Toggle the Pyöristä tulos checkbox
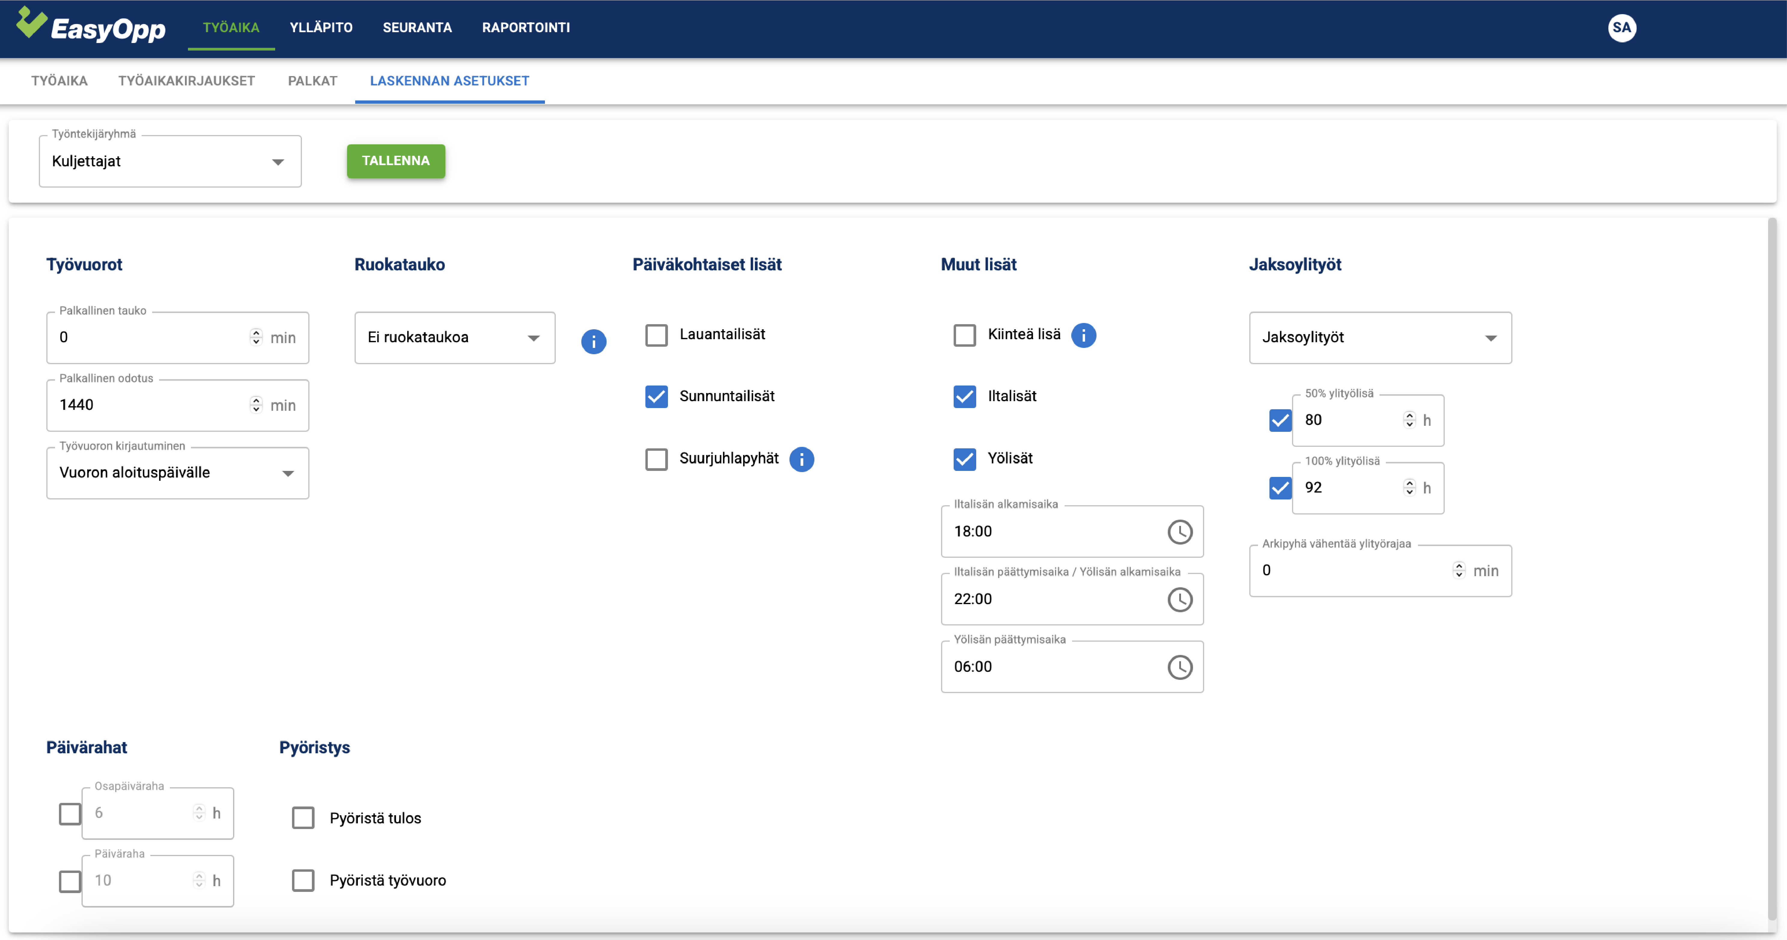Viewport: 1787px width, 940px height. click(303, 818)
